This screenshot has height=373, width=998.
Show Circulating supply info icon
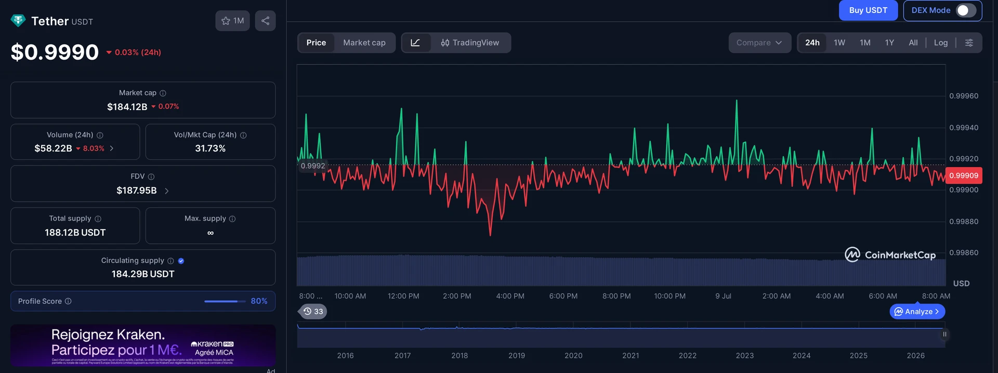click(x=170, y=261)
